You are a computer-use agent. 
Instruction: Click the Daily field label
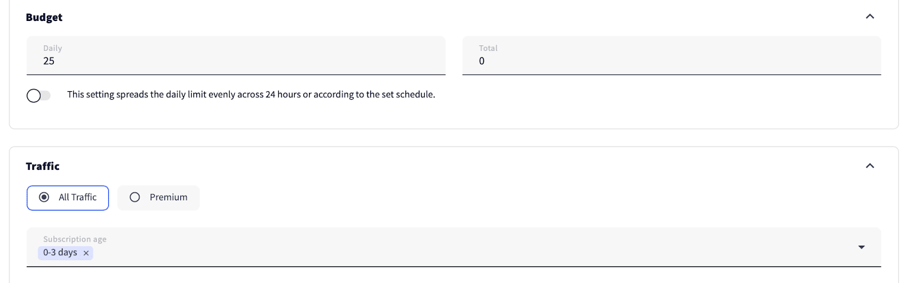coord(53,48)
